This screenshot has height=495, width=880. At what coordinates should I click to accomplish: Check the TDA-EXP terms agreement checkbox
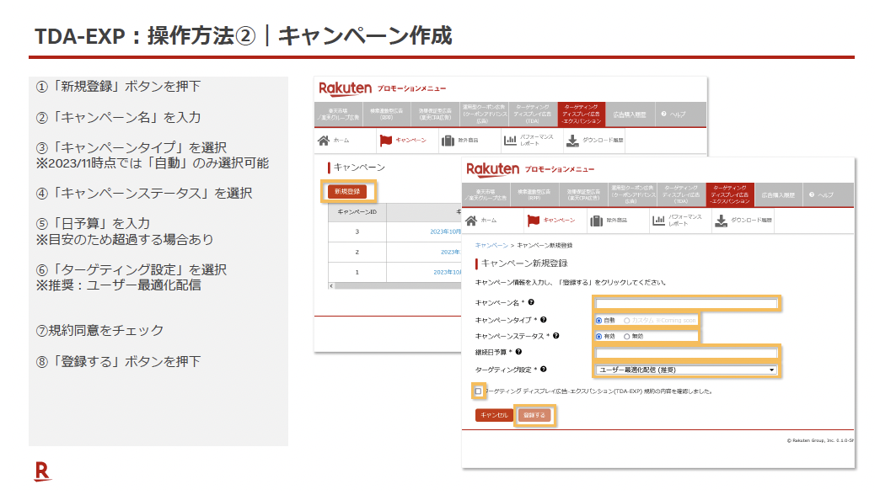pyautogui.click(x=478, y=391)
